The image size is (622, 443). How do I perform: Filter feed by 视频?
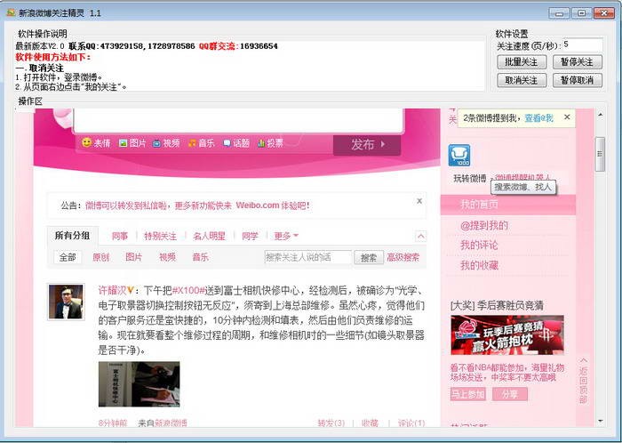click(x=167, y=257)
